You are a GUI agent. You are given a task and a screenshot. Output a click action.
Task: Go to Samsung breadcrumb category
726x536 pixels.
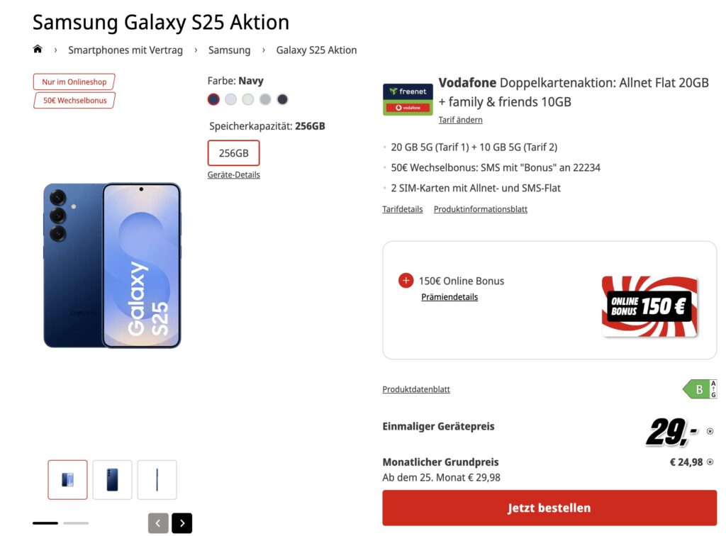[x=229, y=50]
